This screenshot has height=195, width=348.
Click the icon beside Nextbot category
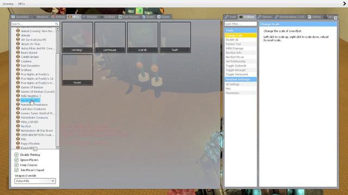click(x=18, y=126)
